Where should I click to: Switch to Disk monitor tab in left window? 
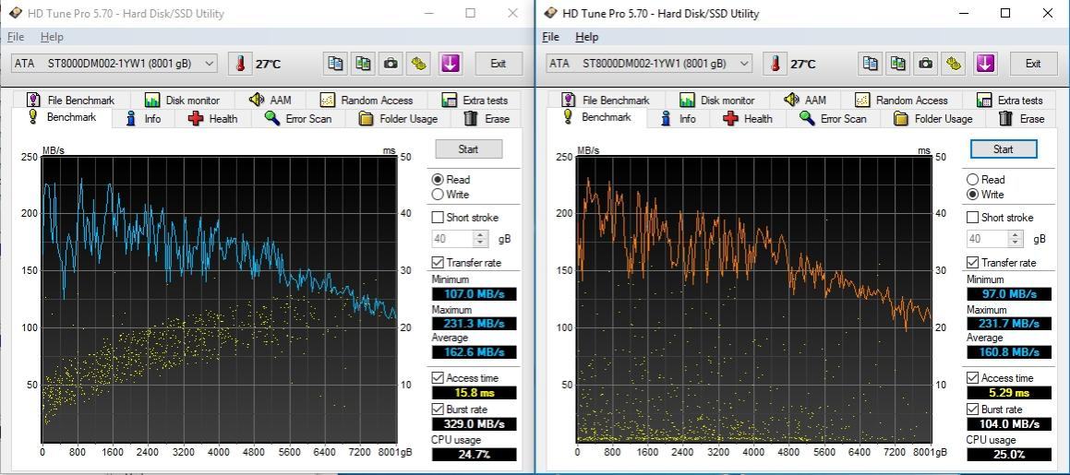(182, 101)
